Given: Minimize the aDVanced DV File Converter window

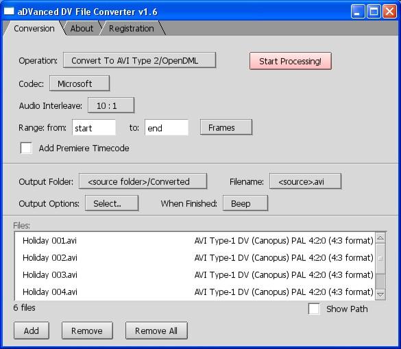Looking at the screenshot, I should (358, 12).
